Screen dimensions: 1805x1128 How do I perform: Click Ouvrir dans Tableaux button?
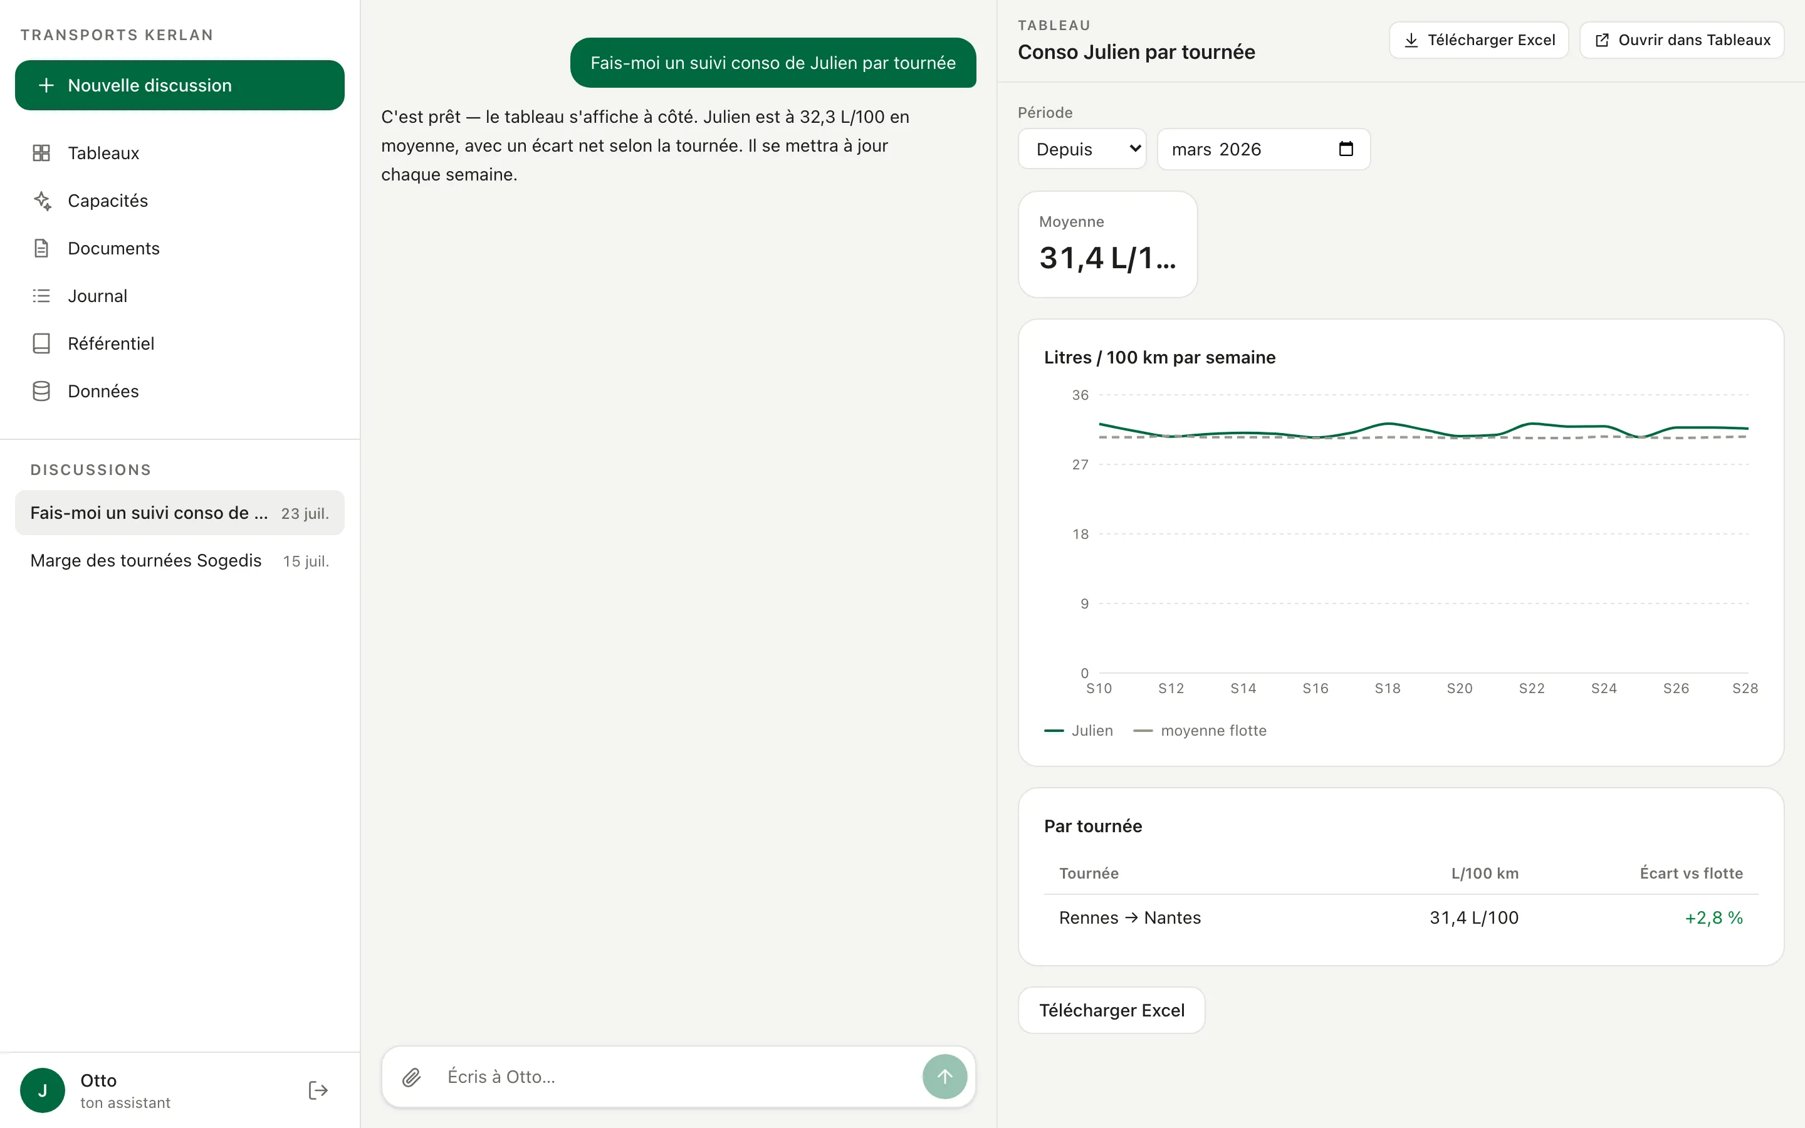pyautogui.click(x=1681, y=40)
